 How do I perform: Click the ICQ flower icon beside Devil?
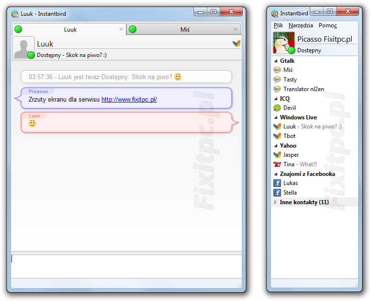coord(277,108)
